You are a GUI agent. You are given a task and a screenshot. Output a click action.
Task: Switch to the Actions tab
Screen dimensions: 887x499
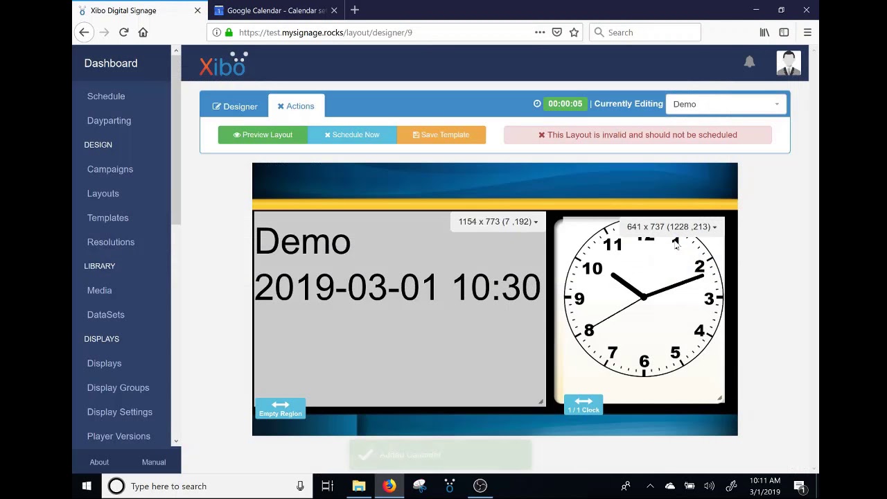point(296,106)
